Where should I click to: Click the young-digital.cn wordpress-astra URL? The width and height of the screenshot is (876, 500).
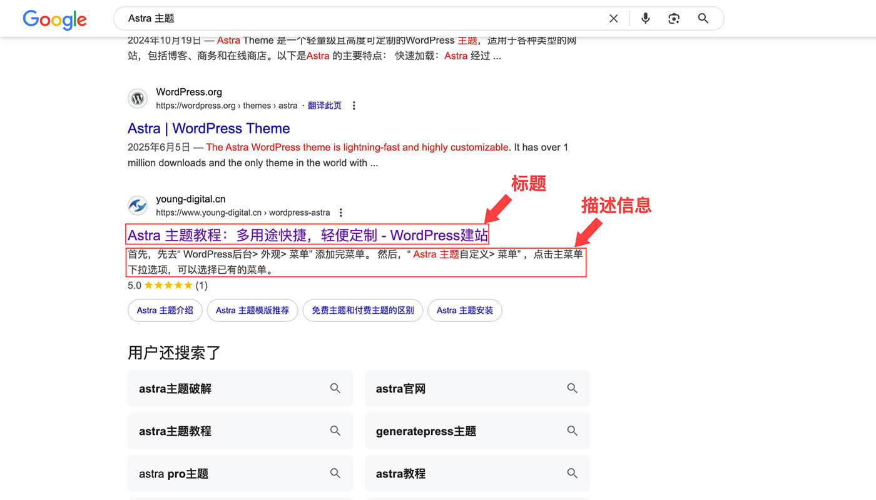[x=243, y=212]
